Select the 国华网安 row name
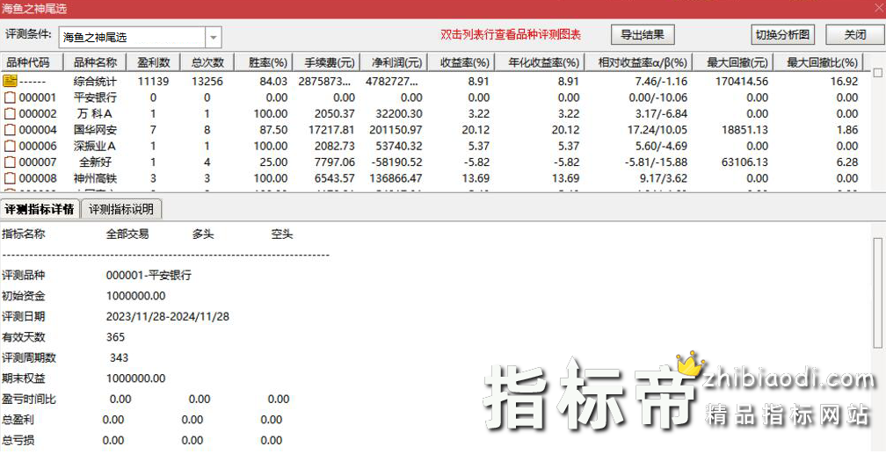Viewport: 886px width, 454px height. (96, 130)
